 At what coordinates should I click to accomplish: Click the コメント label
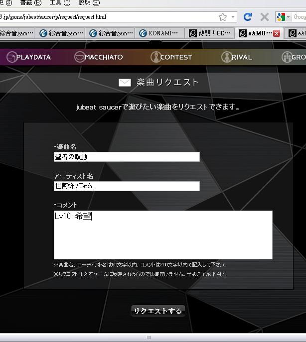pos(65,205)
